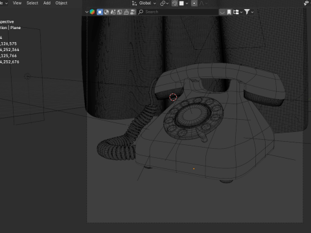Click the magnifier icon in Search box
This screenshot has height=233, width=311.
141,12
